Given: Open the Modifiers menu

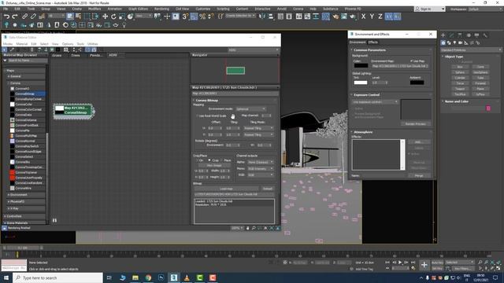Looking at the screenshot, I should pos(94,9).
